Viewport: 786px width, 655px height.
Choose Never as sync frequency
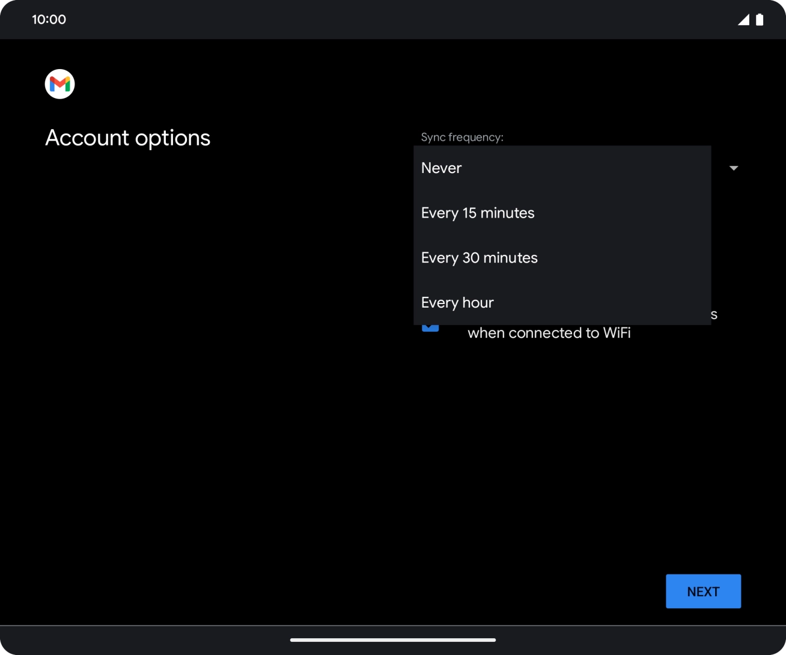tap(441, 168)
